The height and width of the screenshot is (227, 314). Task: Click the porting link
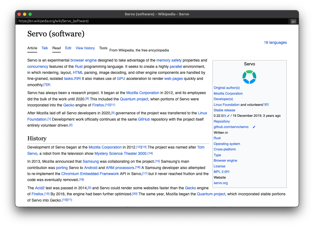62,168
